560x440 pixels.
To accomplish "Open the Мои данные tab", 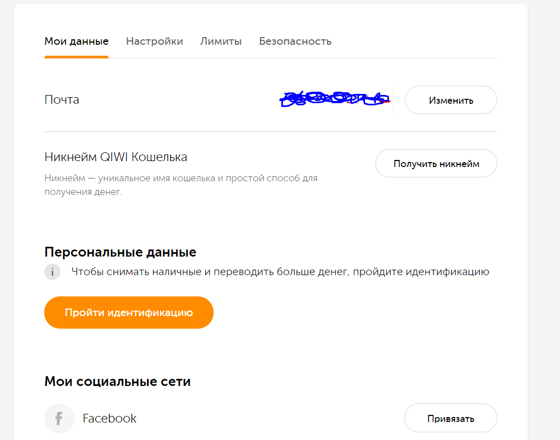I will tap(76, 41).
